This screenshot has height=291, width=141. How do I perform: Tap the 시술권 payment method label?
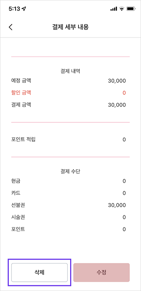[18, 217]
